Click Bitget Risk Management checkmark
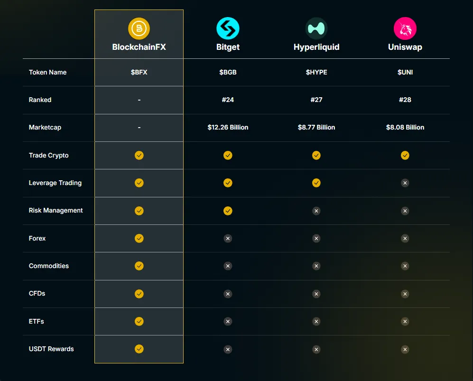This screenshot has height=381, width=473. 228,211
